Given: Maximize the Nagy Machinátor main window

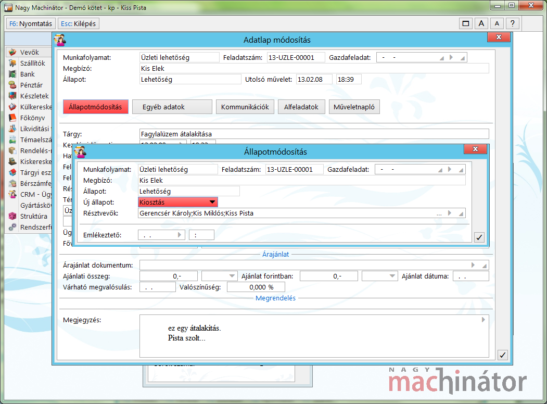Looking at the screenshot, I should [512, 5].
